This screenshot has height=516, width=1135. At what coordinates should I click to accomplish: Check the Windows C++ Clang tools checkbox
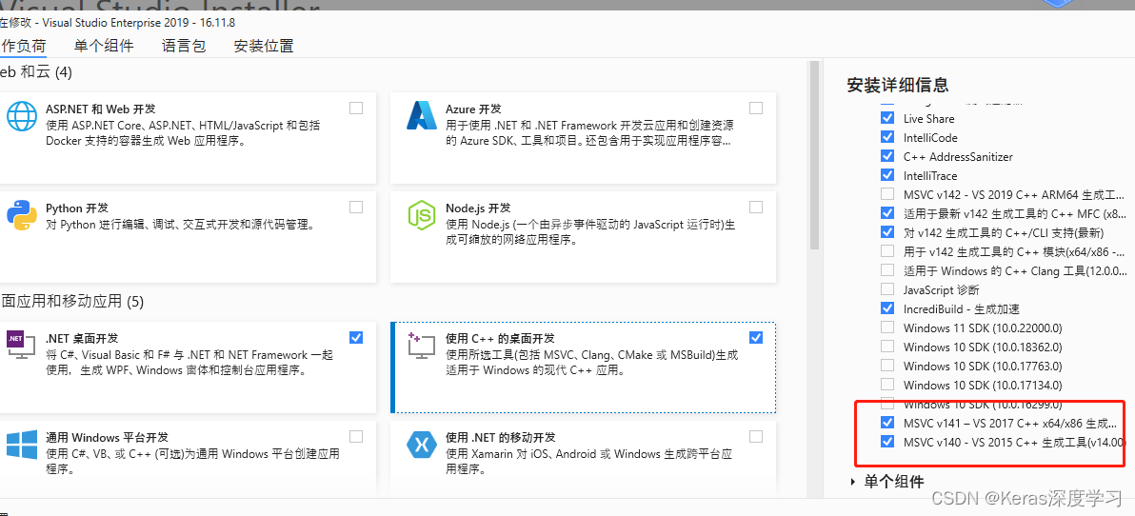click(x=886, y=270)
